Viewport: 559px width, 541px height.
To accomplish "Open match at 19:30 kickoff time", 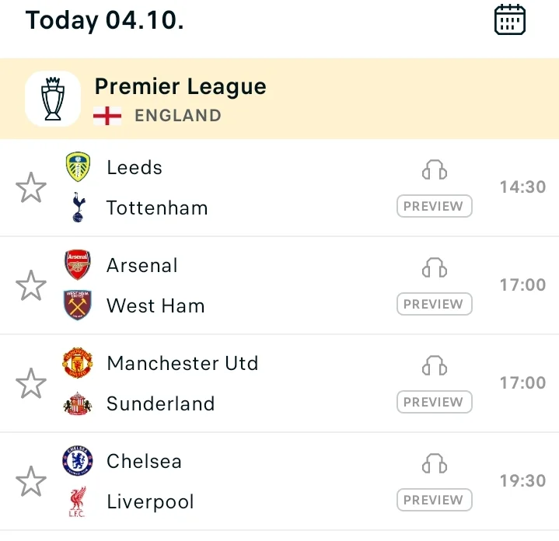I will [522, 480].
